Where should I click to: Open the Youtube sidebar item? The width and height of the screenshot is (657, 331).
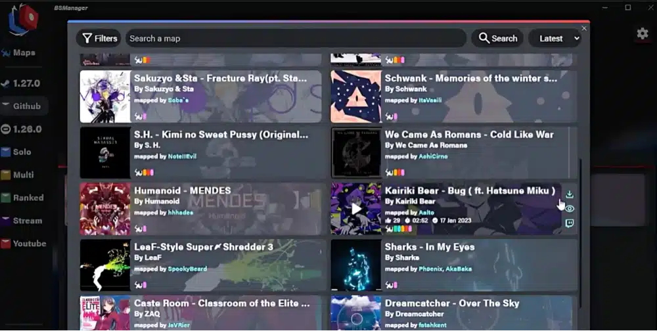(24, 244)
